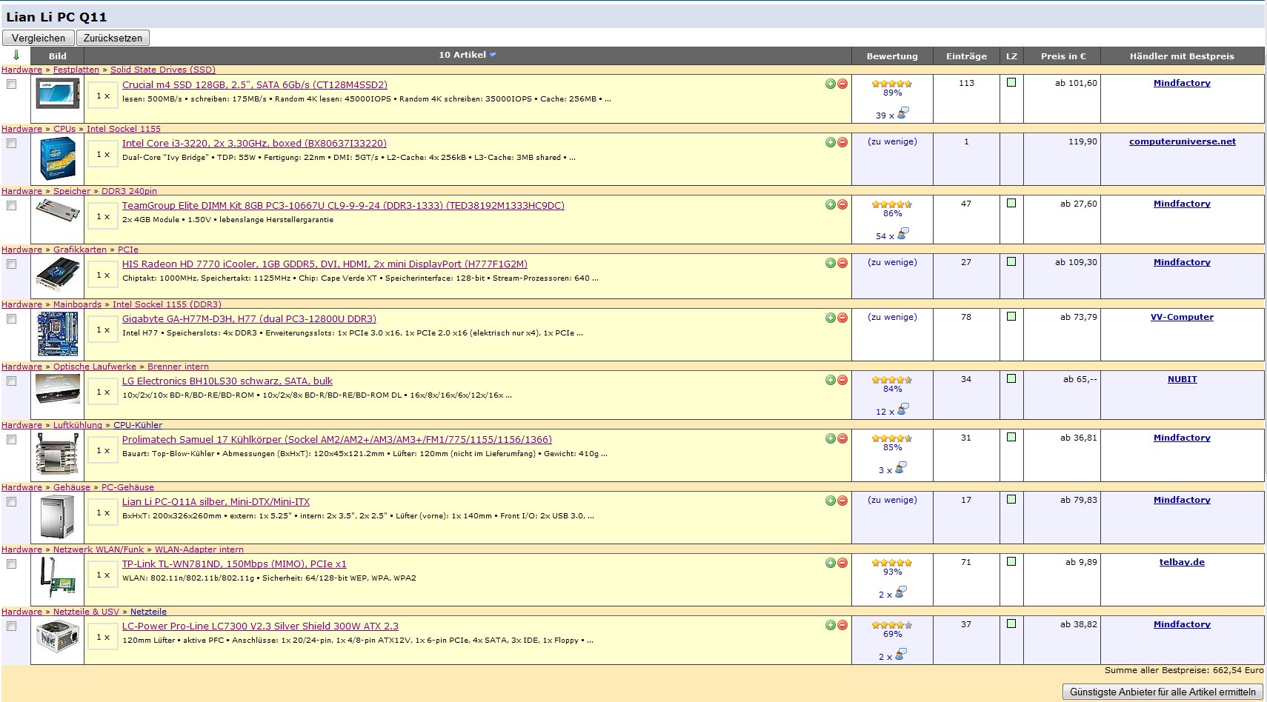Open the Solid State Drives (SSD) category link

tap(163, 70)
